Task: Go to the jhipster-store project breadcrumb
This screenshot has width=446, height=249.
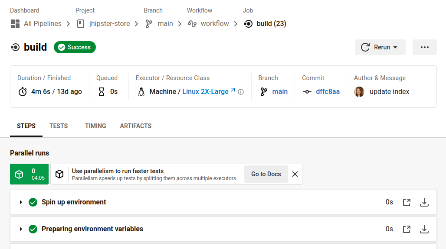Action: click(x=109, y=24)
